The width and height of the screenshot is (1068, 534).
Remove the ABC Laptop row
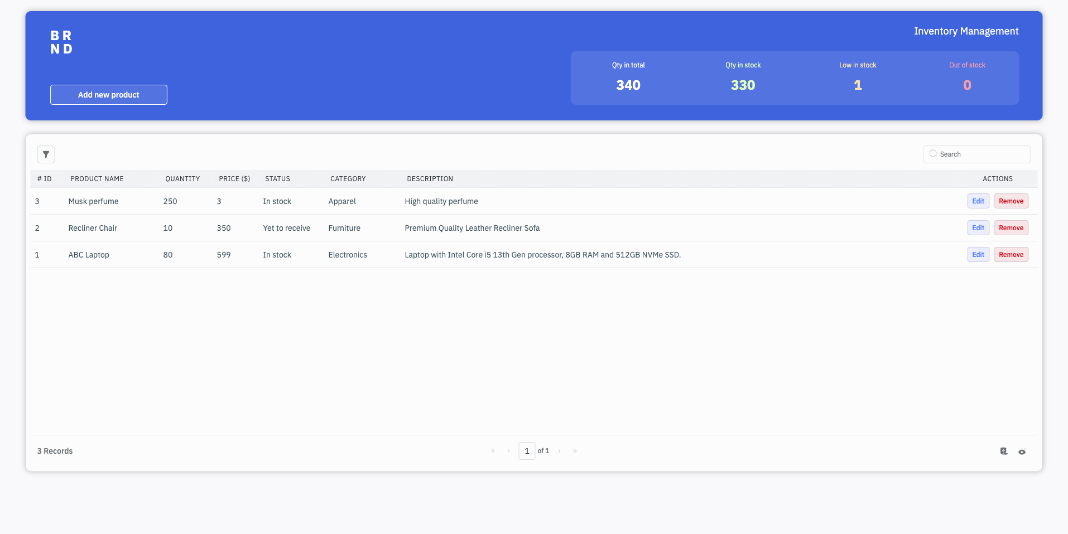1011,255
